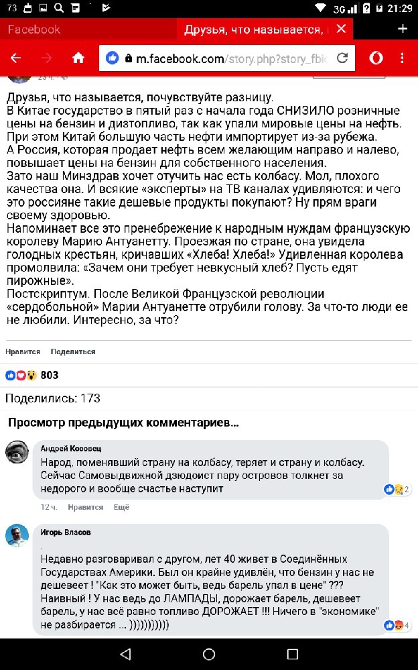Select the Друзья, что называется tab

pyautogui.click(x=253, y=29)
